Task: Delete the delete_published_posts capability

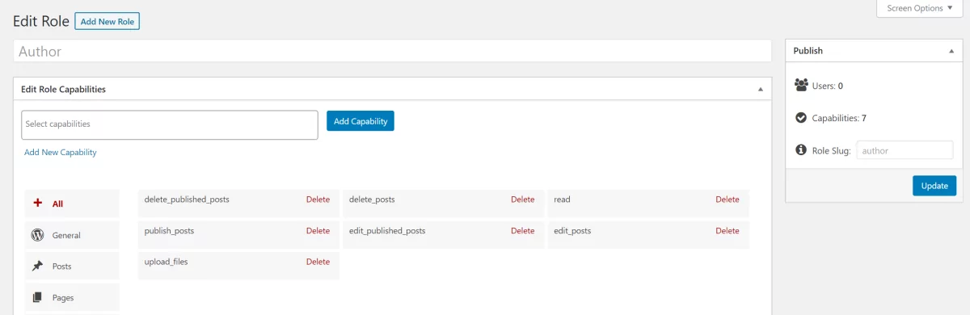Action: pos(318,199)
